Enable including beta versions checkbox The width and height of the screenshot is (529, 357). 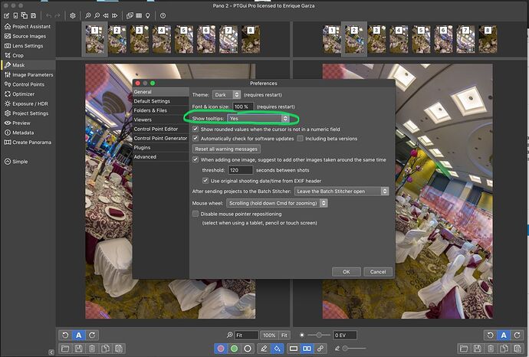click(x=301, y=139)
